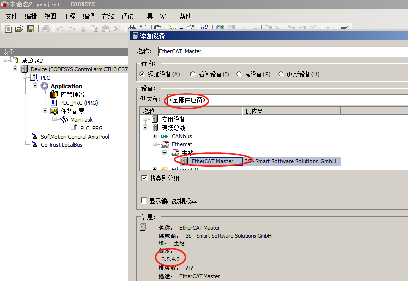The height and width of the screenshot is (281, 408).
Task: Click the EtherCAT logo beside Ethercat
Action: [x=165, y=144]
